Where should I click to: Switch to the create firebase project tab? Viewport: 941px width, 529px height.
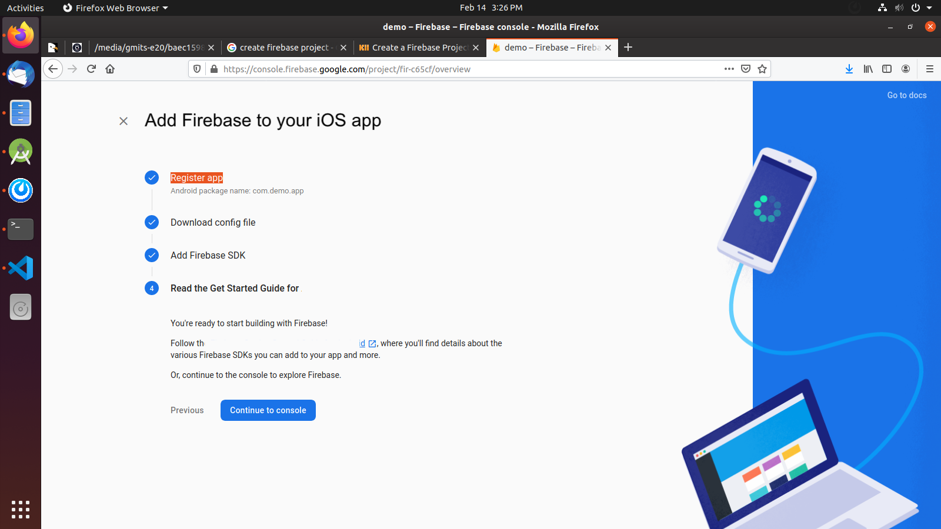pyautogui.click(x=288, y=48)
